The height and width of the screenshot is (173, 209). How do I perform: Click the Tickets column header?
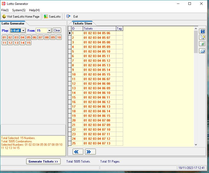point(99,28)
